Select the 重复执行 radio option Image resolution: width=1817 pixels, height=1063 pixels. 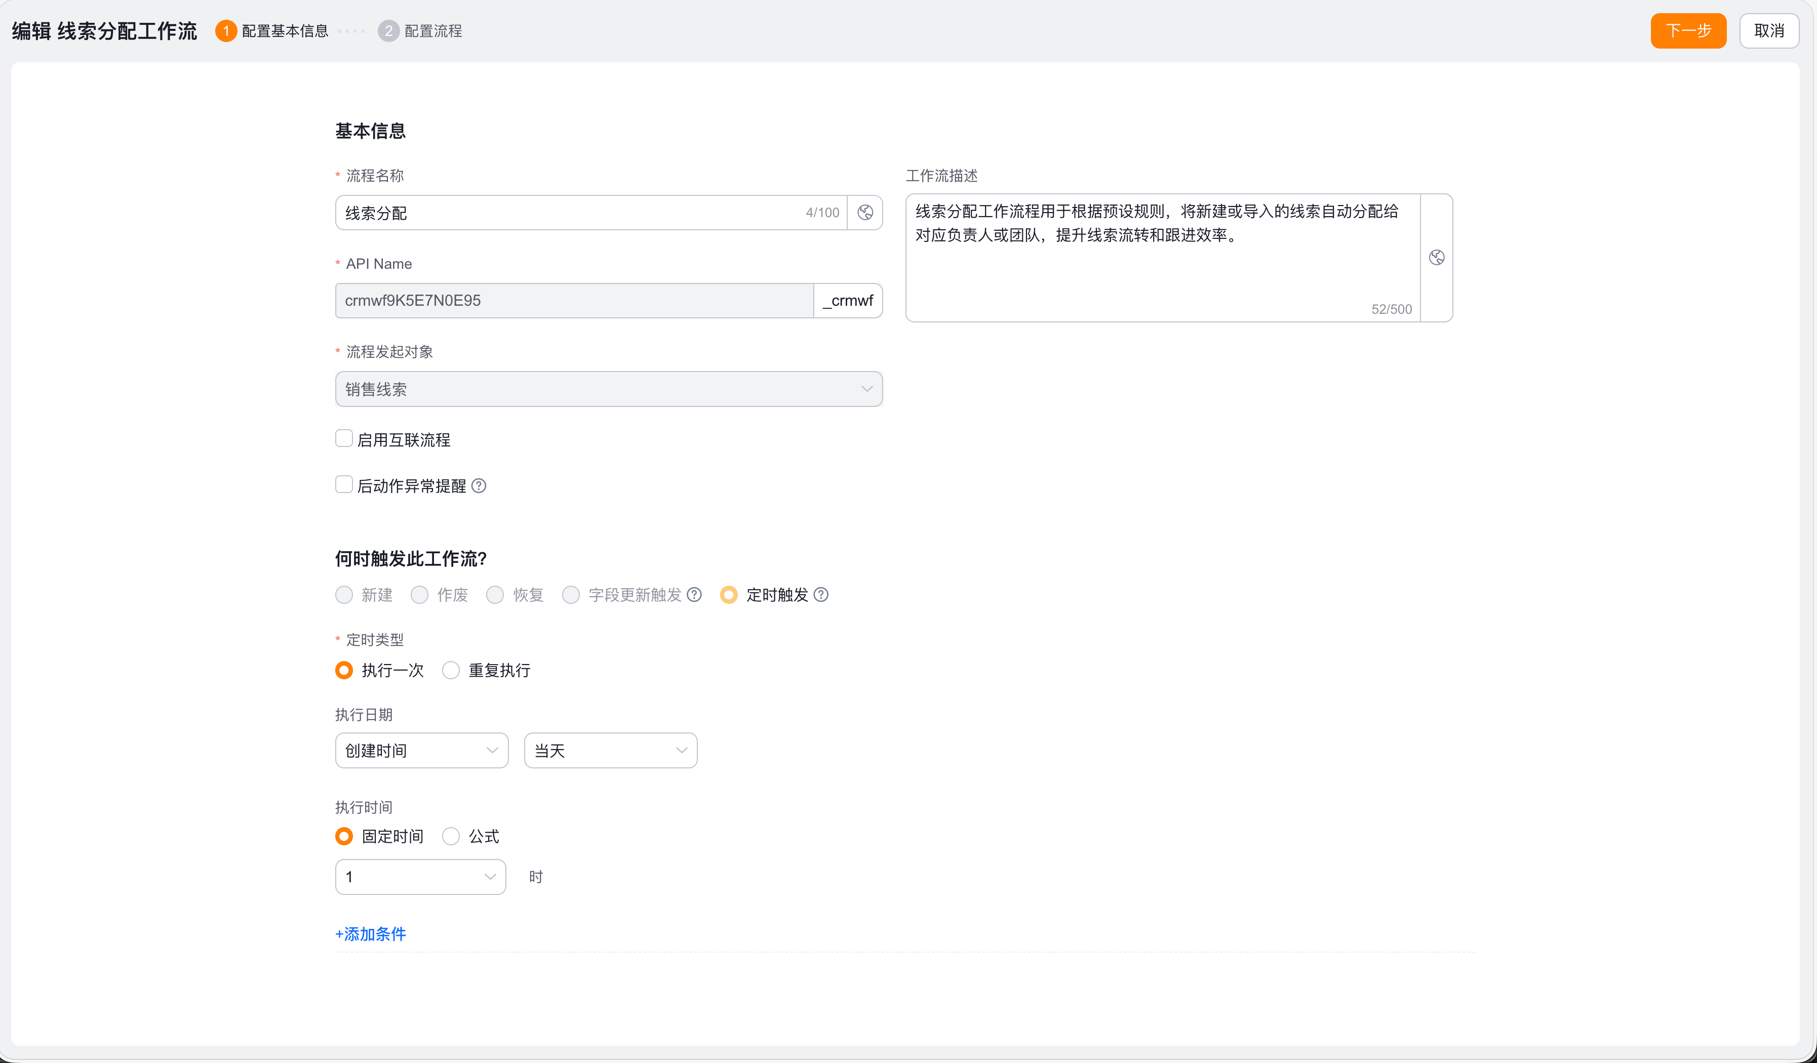coord(451,670)
